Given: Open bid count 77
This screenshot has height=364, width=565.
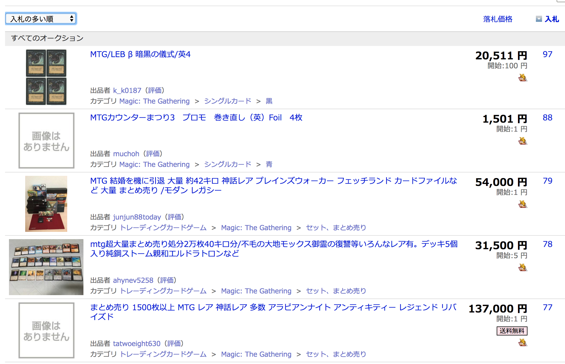Looking at the screenshot, I should point(548,307).
